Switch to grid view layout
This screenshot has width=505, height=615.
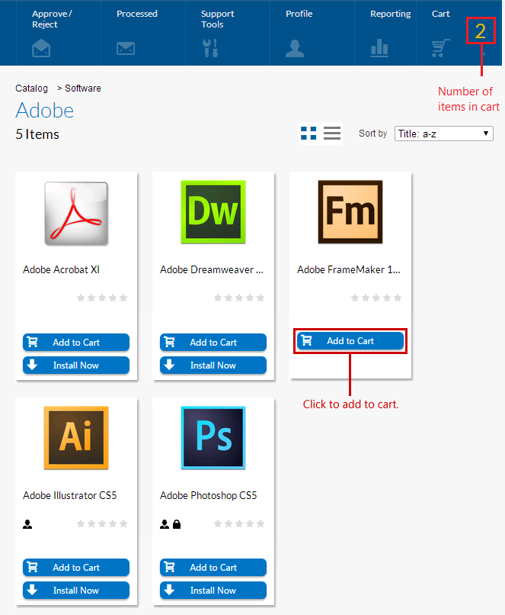(x=308, y=134)
